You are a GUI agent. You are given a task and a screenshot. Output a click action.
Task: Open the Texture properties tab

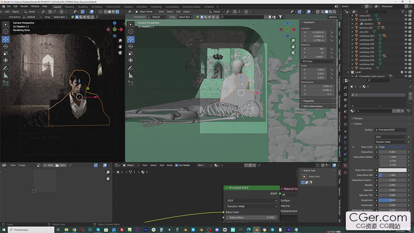(345, 172)
